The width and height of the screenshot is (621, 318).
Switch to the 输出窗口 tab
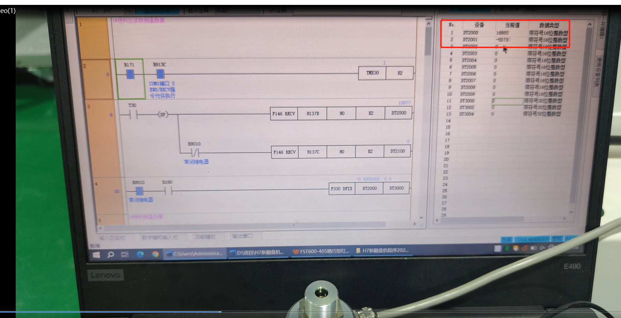click(x=242, y=236)
